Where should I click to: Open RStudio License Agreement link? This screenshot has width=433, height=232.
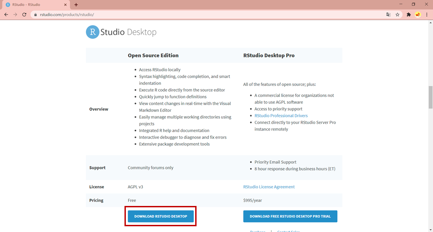(x=269, y=187)
